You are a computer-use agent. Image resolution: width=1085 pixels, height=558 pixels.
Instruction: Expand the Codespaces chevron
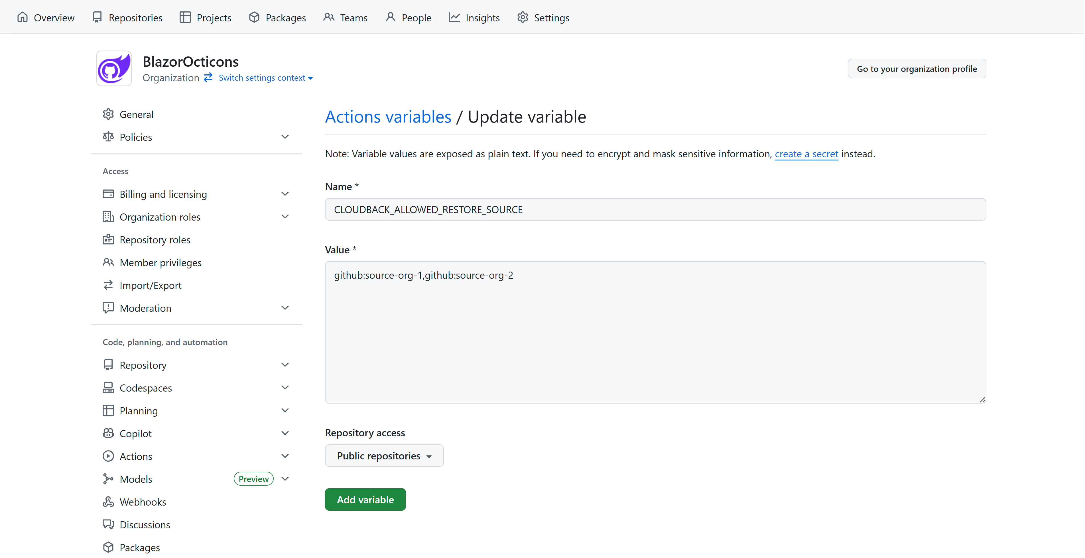tap(285, 388)
